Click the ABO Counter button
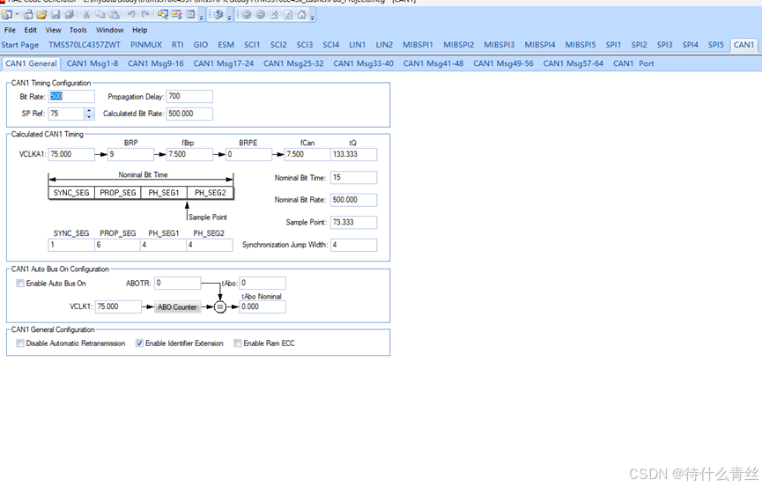 177,306
